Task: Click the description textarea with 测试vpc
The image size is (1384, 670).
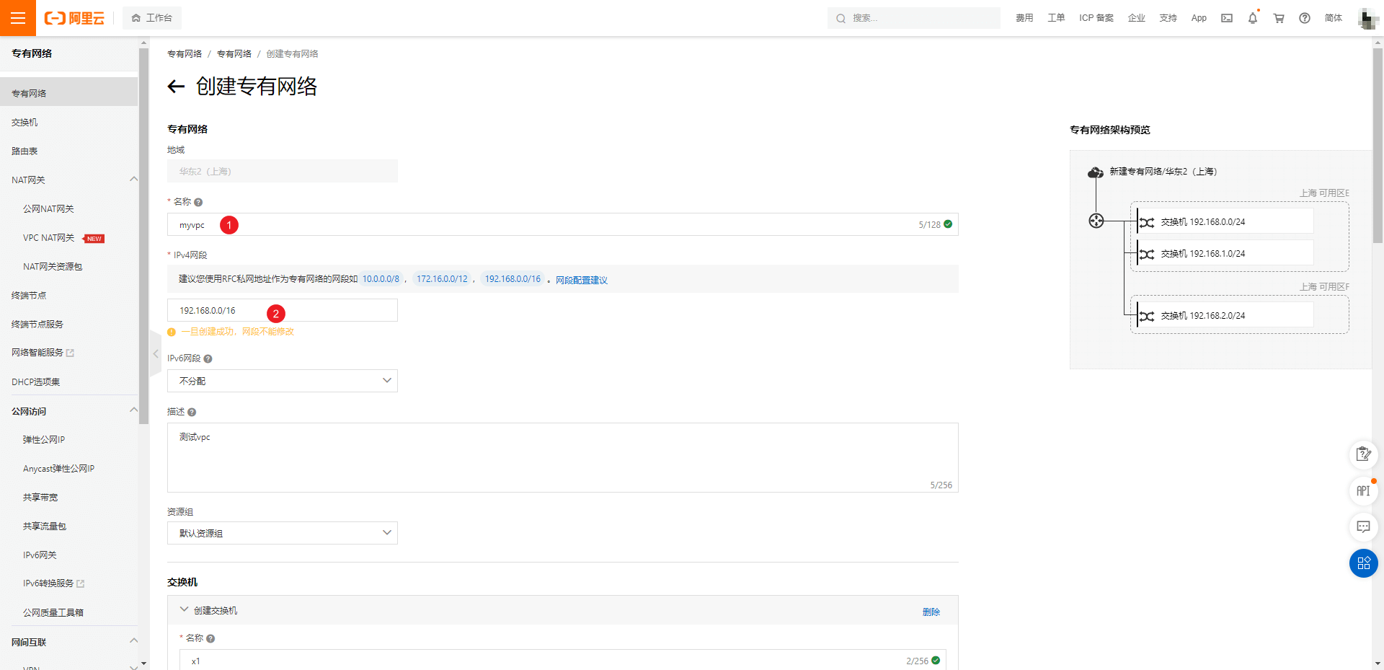Action: tap(562, 457)
